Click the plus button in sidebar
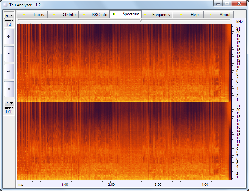Screen dimensions: 249x191 [x=9, y=37]
